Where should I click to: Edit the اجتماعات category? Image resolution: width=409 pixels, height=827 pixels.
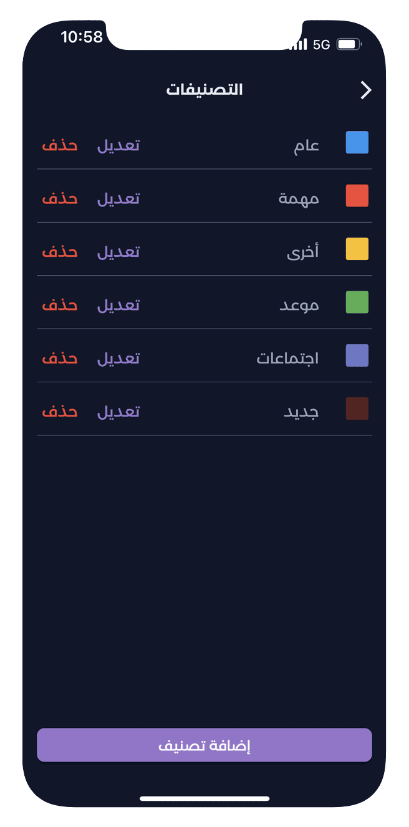coord(118,357)
